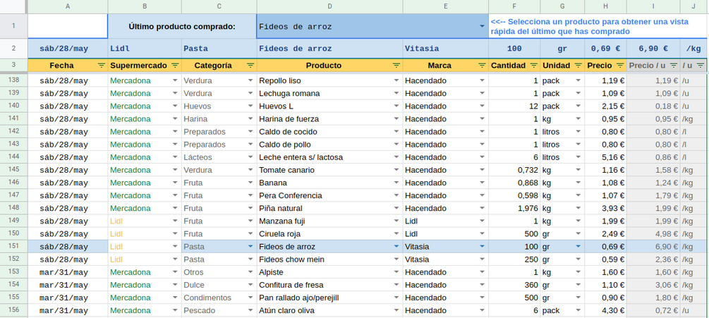Image resolution: width=709 pixels, height=318 pixels.
Task: Open category dropdown in Huevos L row
Action: [250, 106]
